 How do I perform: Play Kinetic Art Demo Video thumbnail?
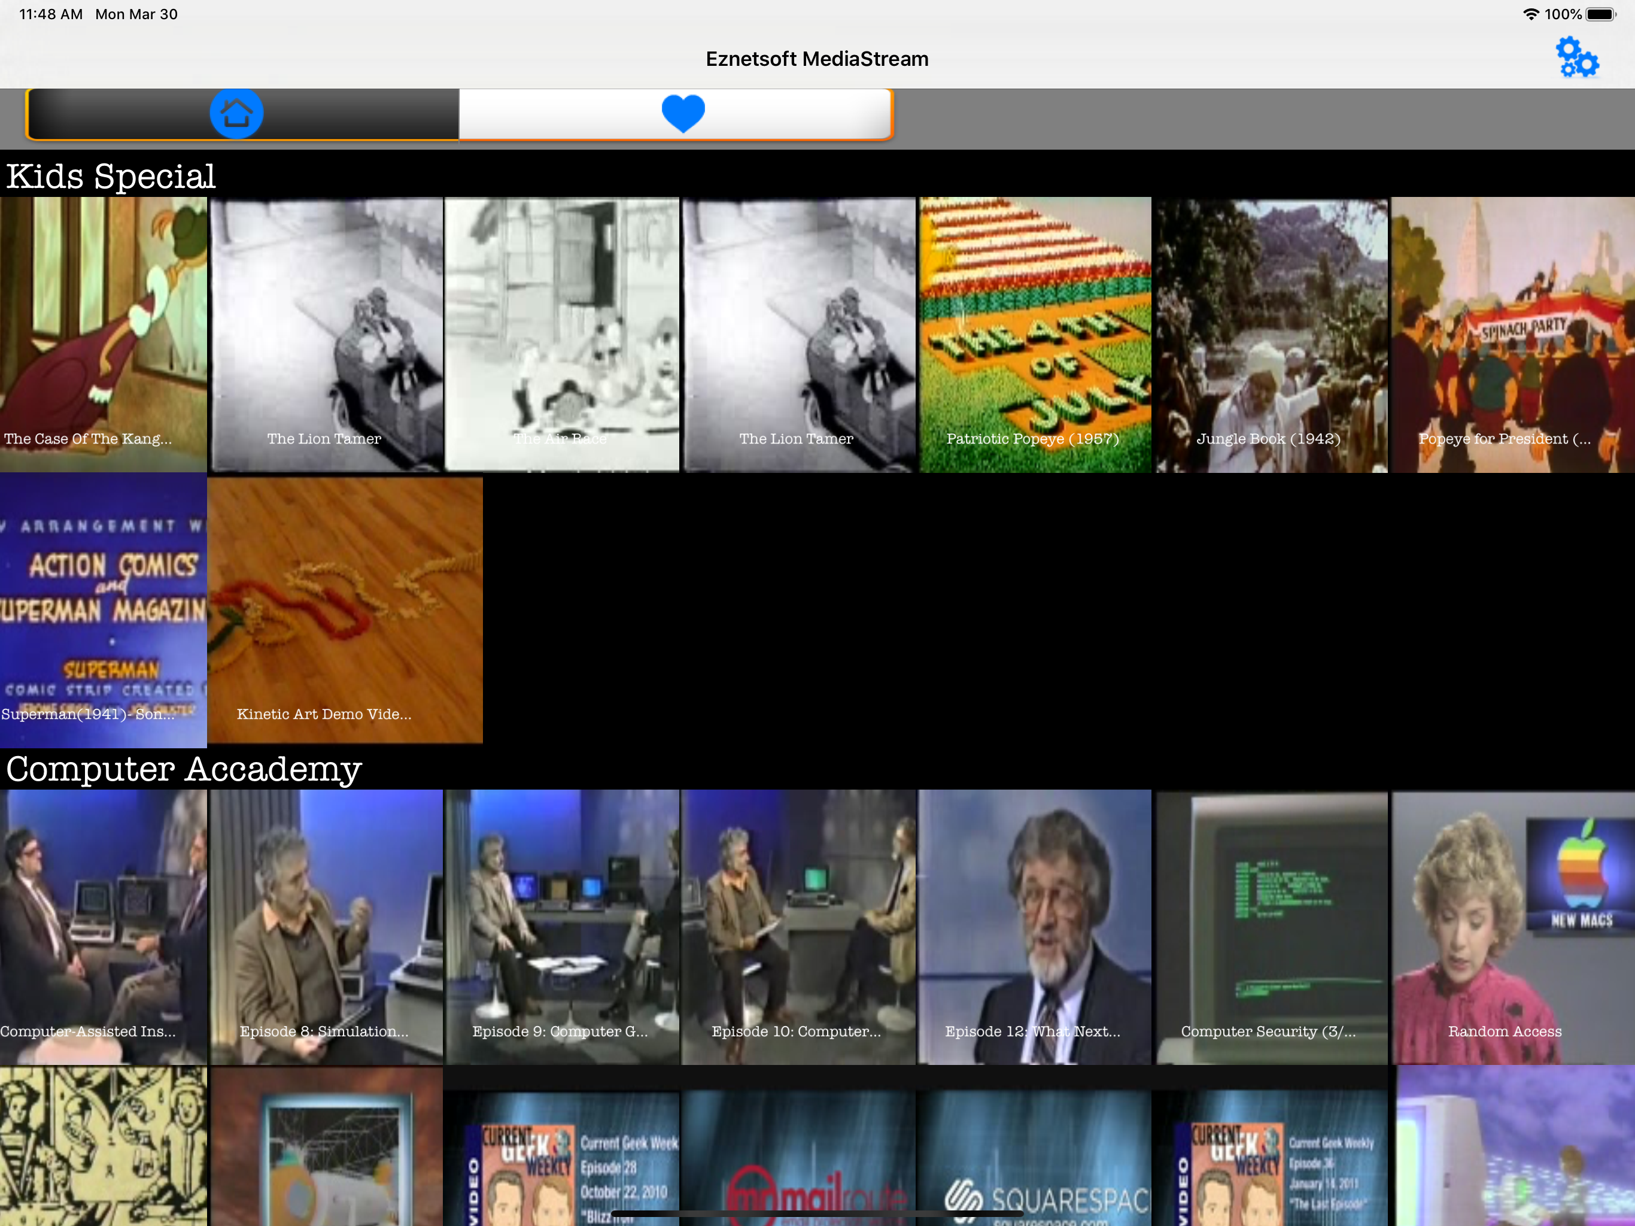(345, 611)
